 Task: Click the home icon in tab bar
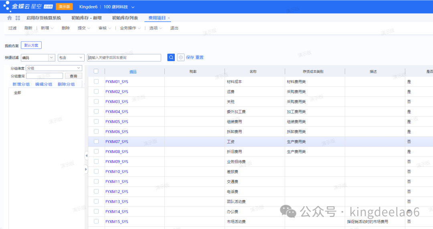(x=10, y=18)
